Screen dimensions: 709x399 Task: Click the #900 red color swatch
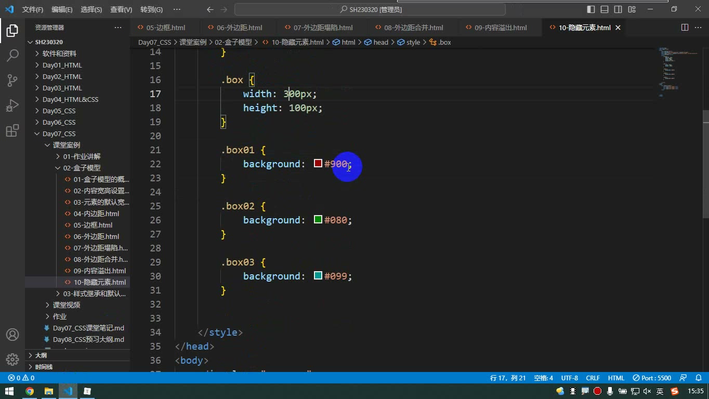[x=318, y=164]
